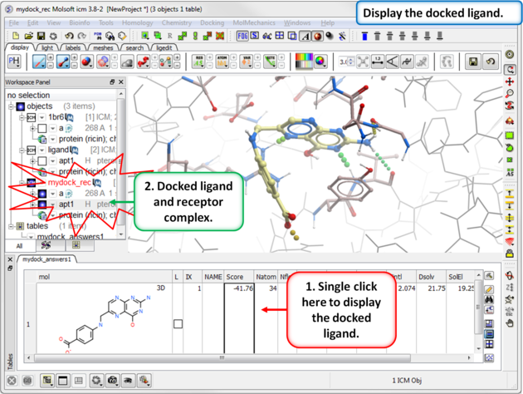Click the save icon in main toolbar
523x394 pixels.
click(41, 37)
